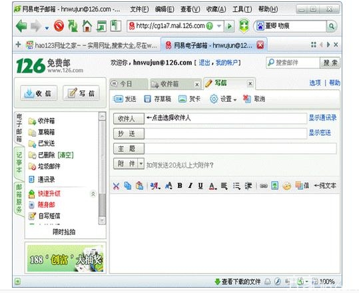Click into the 主题 subject field
359x293 pixels.
tap(240, 148)
